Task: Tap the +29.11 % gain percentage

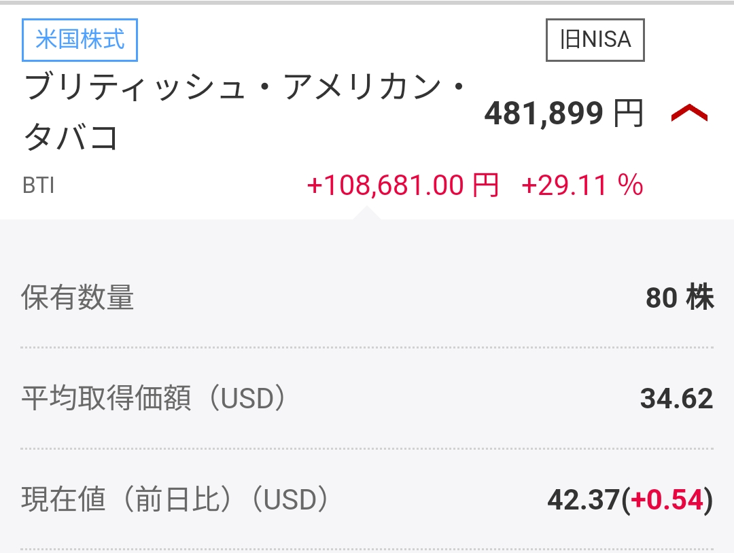Action: pos(582,185)
